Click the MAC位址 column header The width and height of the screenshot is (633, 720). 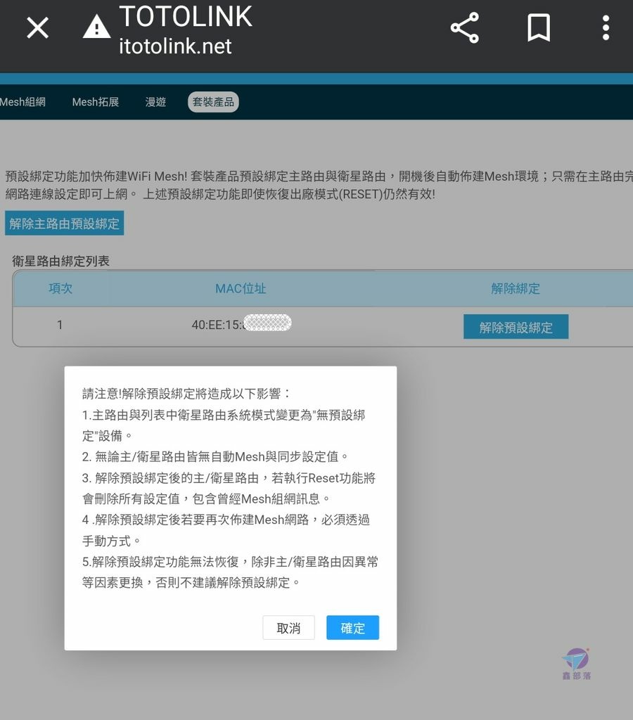point(241,288)
